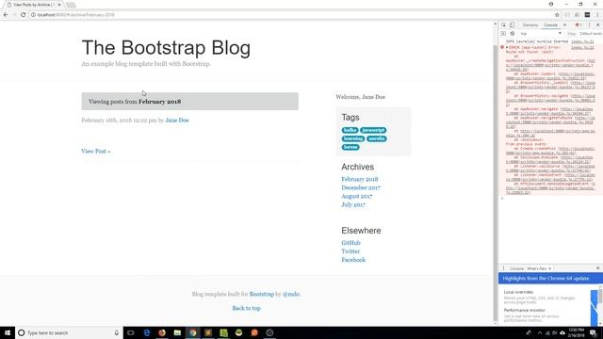Select the javascript tag
Image resolution: width=603 pixels, height=339 pixels.
click(373, 130)
